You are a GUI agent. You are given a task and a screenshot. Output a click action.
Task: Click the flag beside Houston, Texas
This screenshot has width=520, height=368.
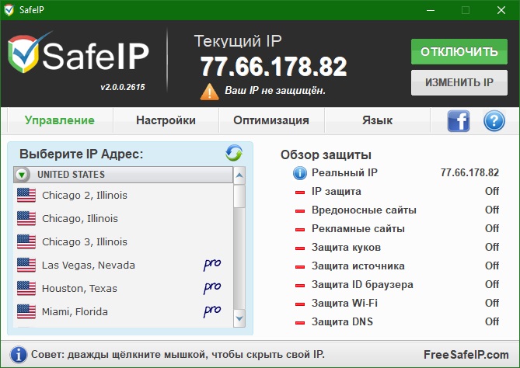[x=26, y=288]
